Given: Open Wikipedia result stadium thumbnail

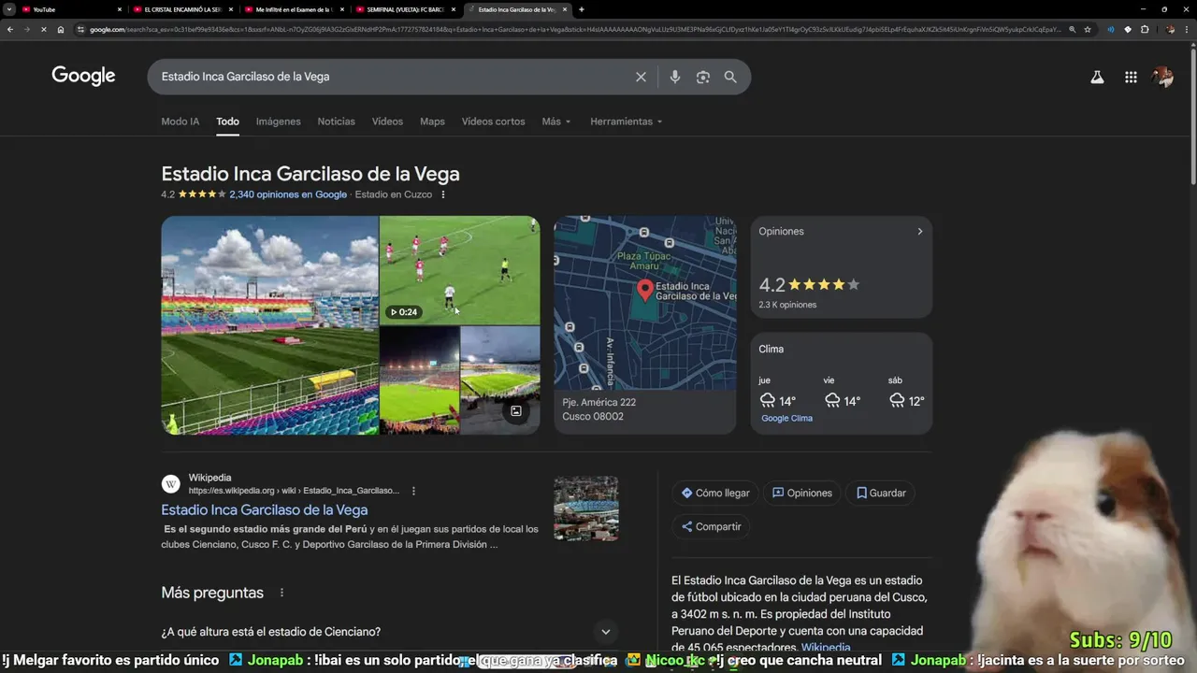Looking at the screenshot, I should (586, 508).
